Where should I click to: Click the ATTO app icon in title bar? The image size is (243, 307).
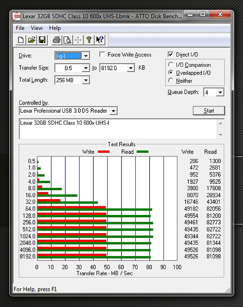(17, 16)
